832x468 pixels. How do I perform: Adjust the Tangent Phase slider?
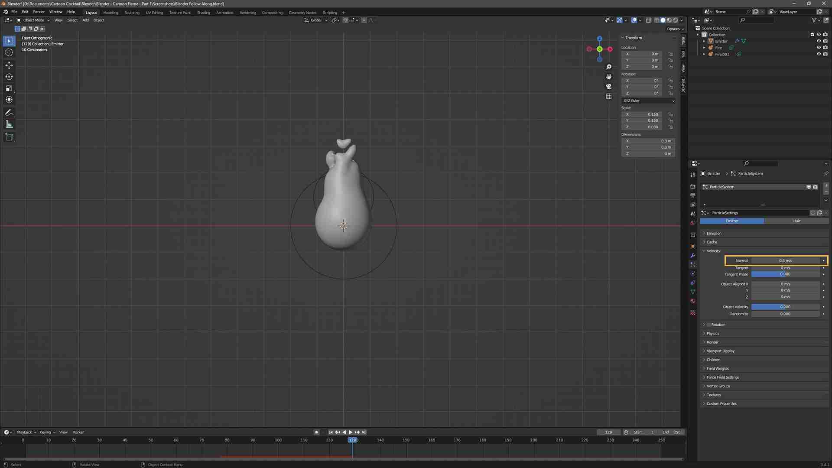(x=785, y=274)
